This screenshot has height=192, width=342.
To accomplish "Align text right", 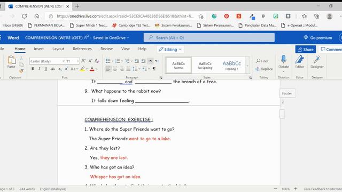I will pyautogui.click(x=121, y=69).
